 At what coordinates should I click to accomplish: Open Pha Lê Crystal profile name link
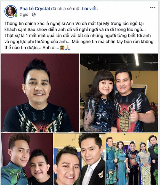pos(35,9)
